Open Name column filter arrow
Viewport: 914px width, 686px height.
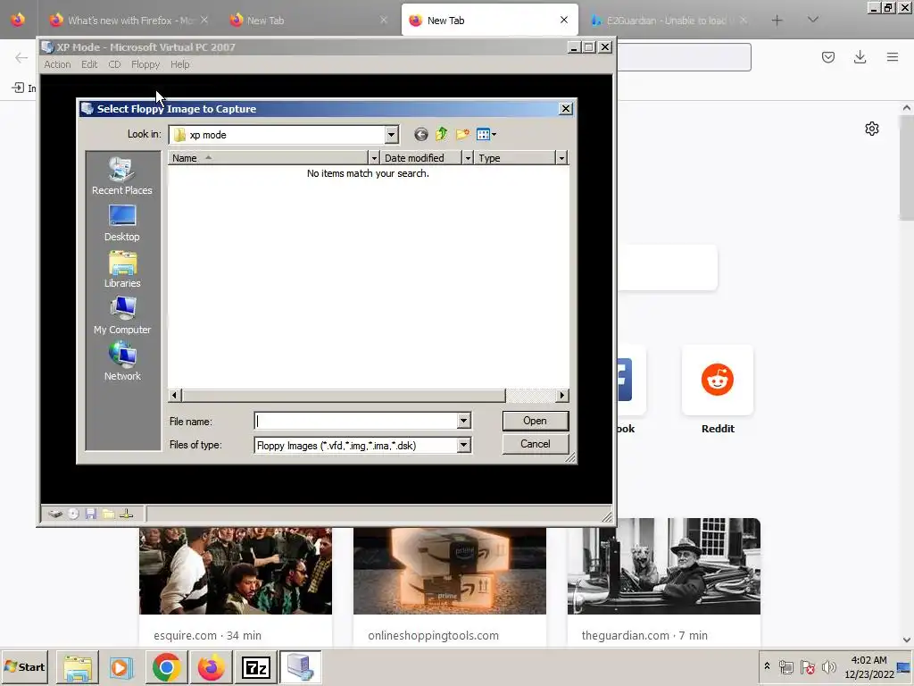click(x=374, y=158)
